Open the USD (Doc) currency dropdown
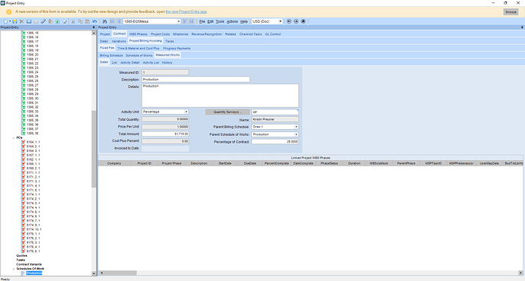 [280, 21]
